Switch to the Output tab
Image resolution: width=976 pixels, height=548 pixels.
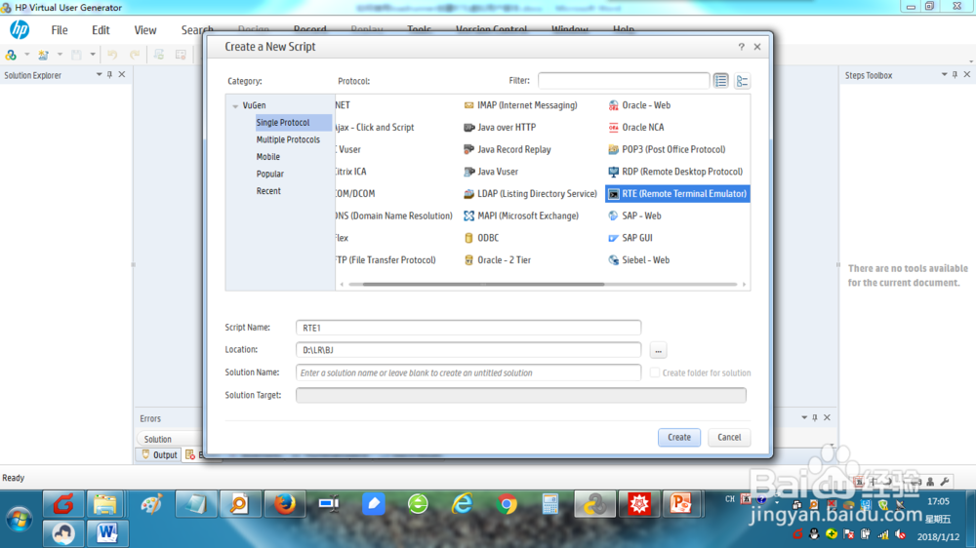pyautogui.click(x=159, y=455)
